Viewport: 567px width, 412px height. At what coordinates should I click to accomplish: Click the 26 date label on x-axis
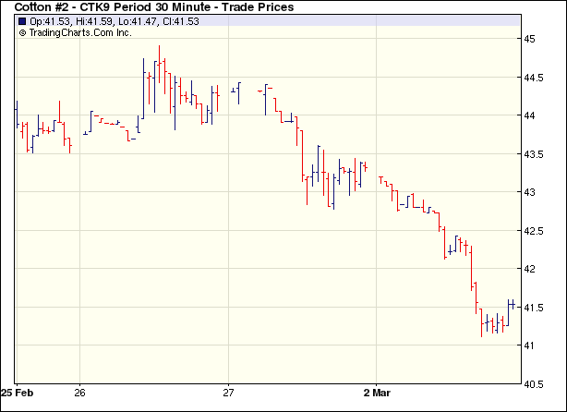point(79,393)
